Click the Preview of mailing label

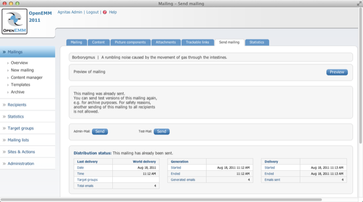pyautogui.click(x=89, y=72)
